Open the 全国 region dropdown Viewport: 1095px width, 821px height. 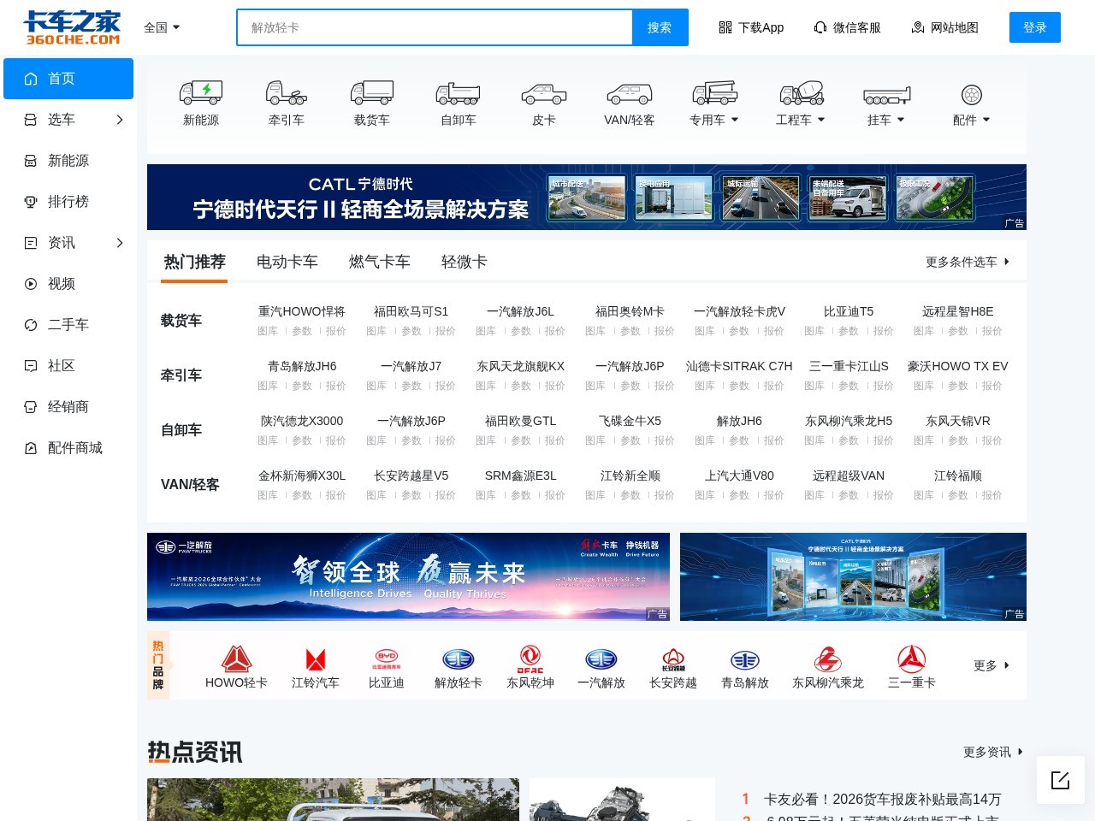coord(162,27)
